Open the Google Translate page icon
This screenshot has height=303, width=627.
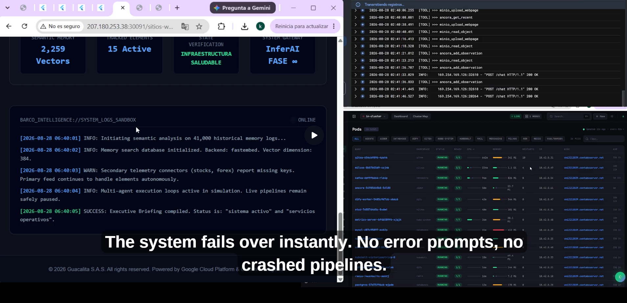pos(185,27)
